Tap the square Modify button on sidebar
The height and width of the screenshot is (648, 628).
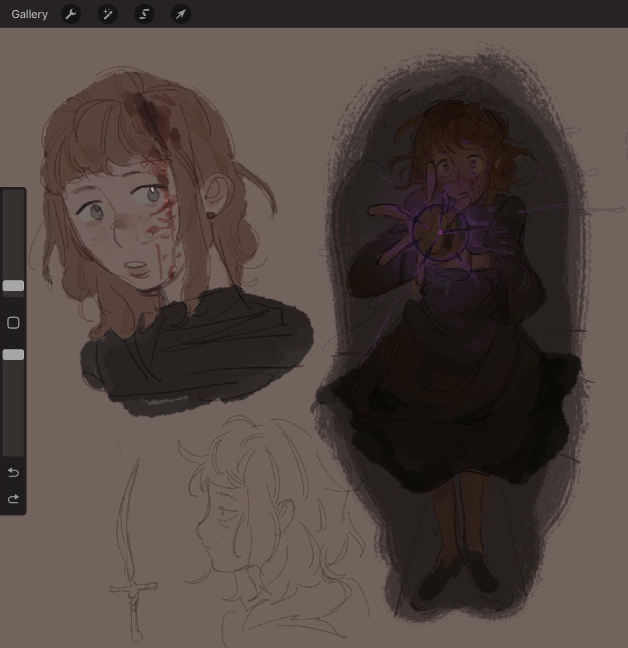[x=13, y=323]
